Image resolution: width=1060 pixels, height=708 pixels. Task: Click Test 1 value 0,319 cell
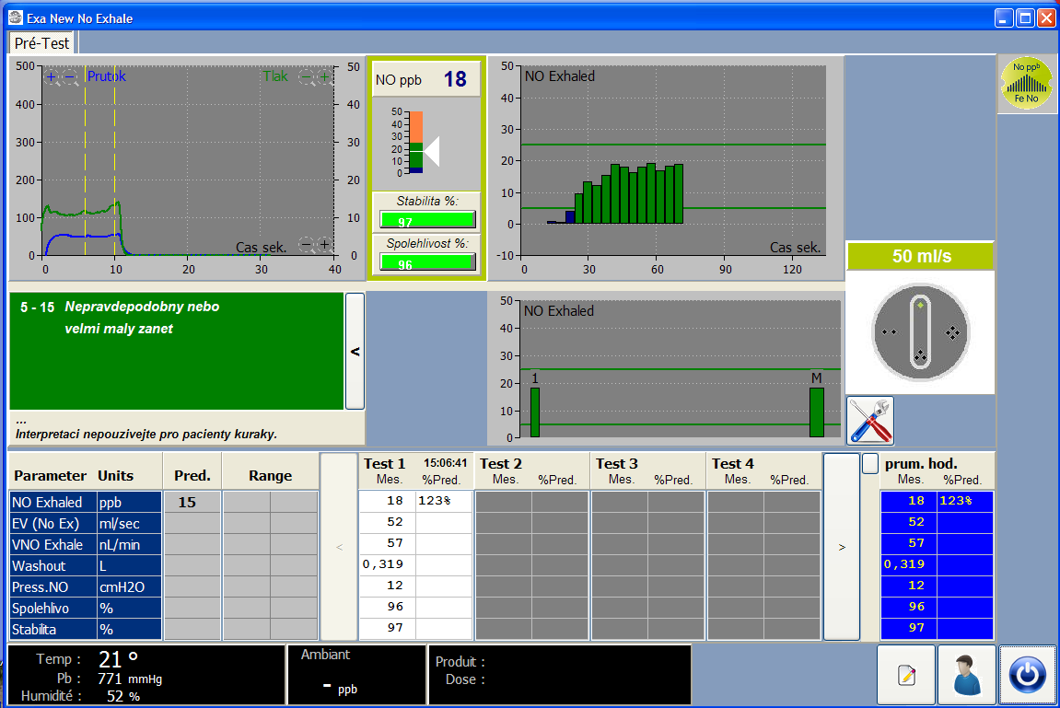(388, 564)
